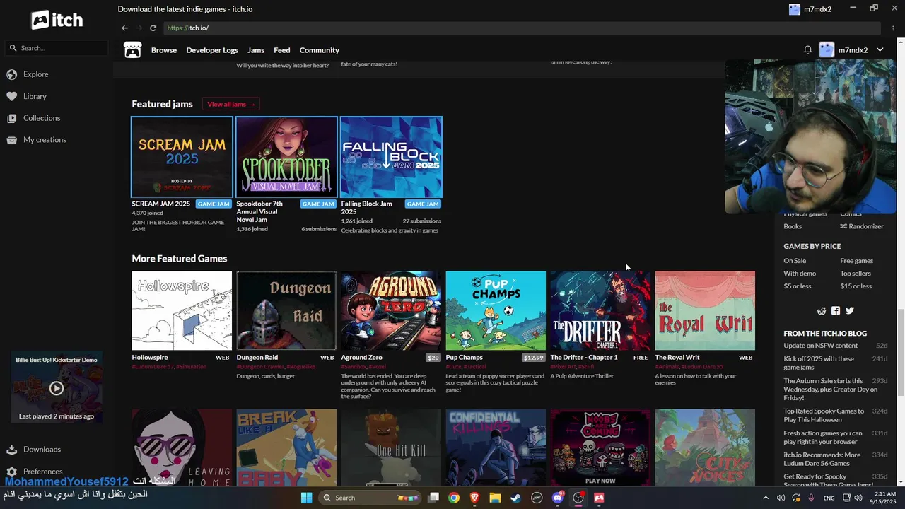Open the Browse menu
Screen dimensions: 905x509
(x=164, y=50)
